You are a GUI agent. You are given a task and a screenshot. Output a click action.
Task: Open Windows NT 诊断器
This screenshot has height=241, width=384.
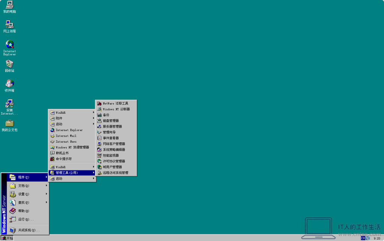click(x=116, y=109)
